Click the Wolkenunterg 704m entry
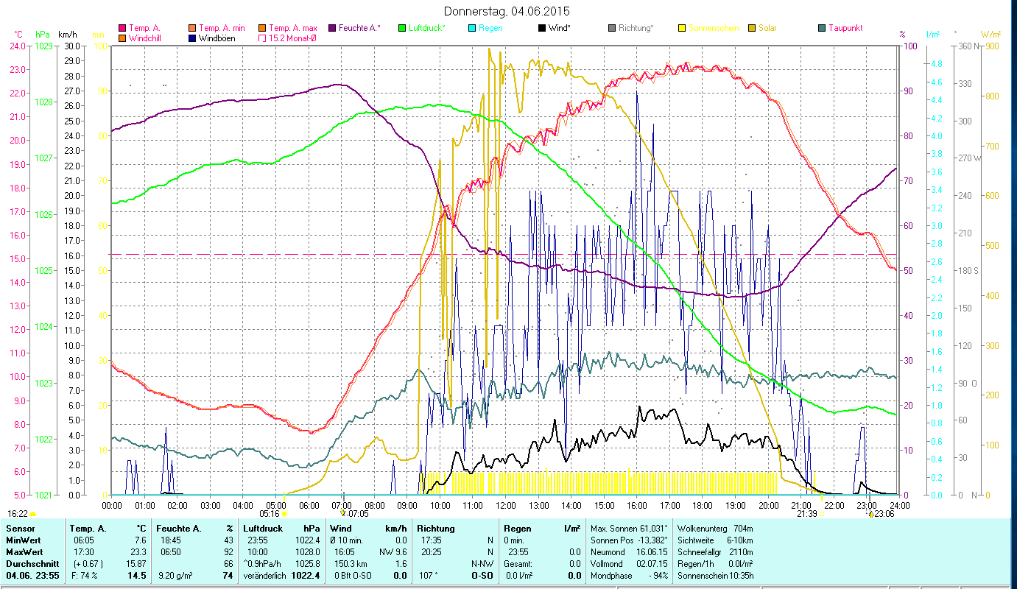The image size is (1017, 589). pos(714,529)
